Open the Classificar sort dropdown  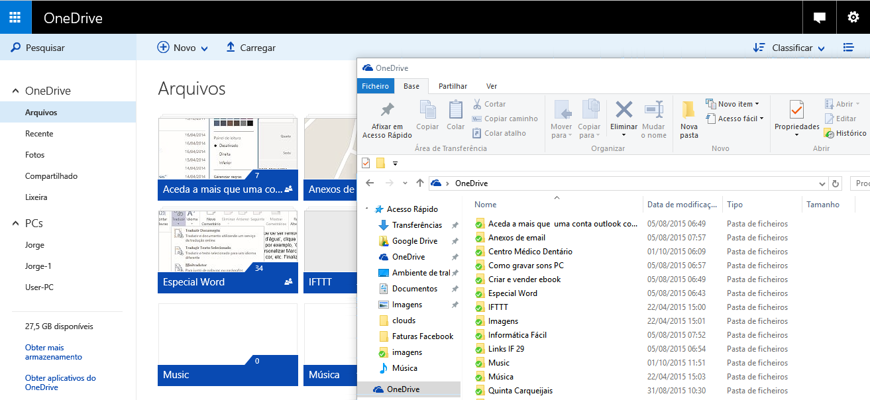point(789,48)
